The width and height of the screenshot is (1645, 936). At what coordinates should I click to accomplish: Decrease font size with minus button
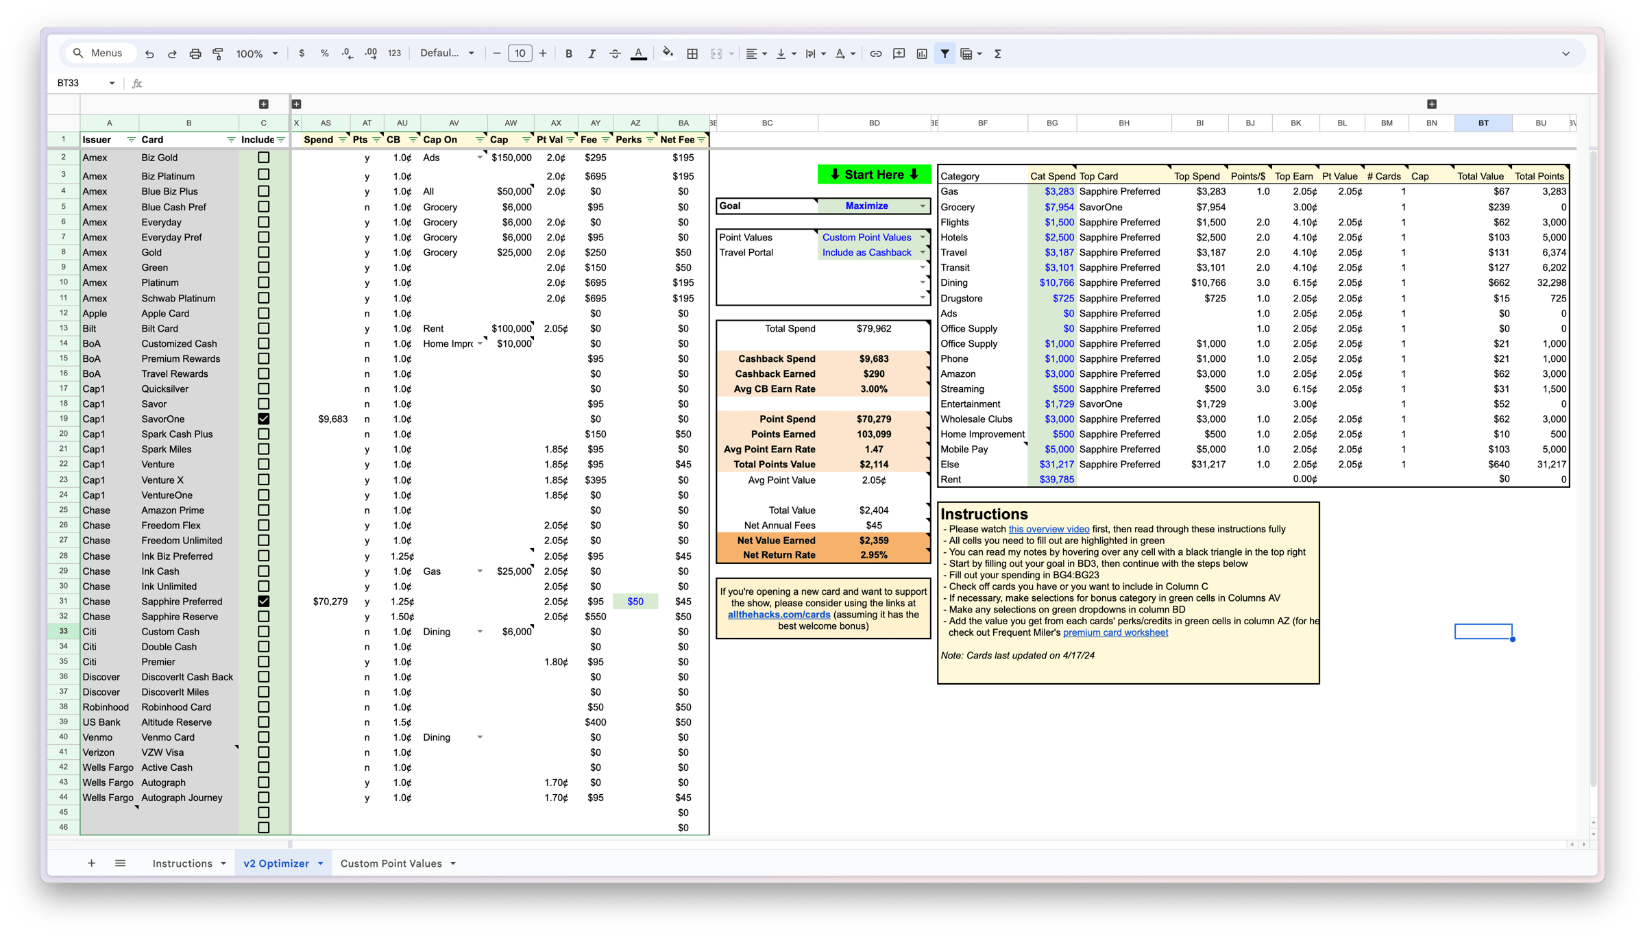(497, 53)
